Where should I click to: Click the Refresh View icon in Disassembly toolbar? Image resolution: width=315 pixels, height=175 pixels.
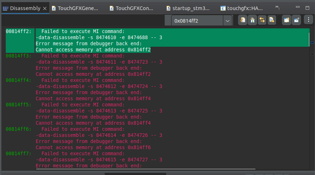243,20
